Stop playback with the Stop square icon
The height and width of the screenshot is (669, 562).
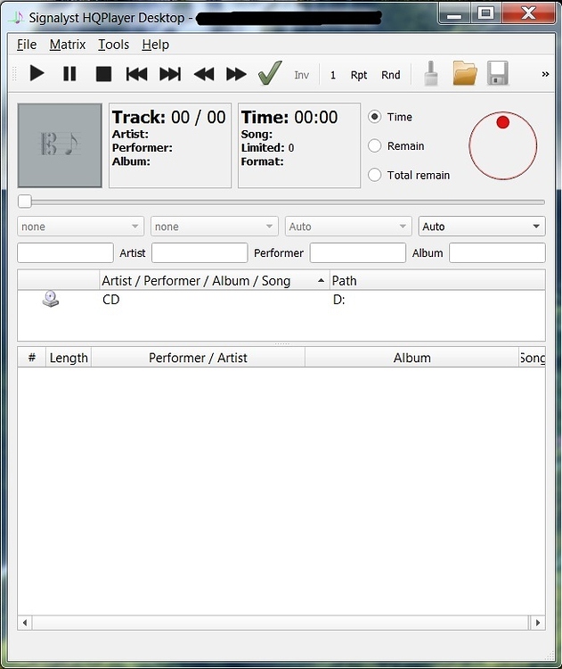click(103, 74)
